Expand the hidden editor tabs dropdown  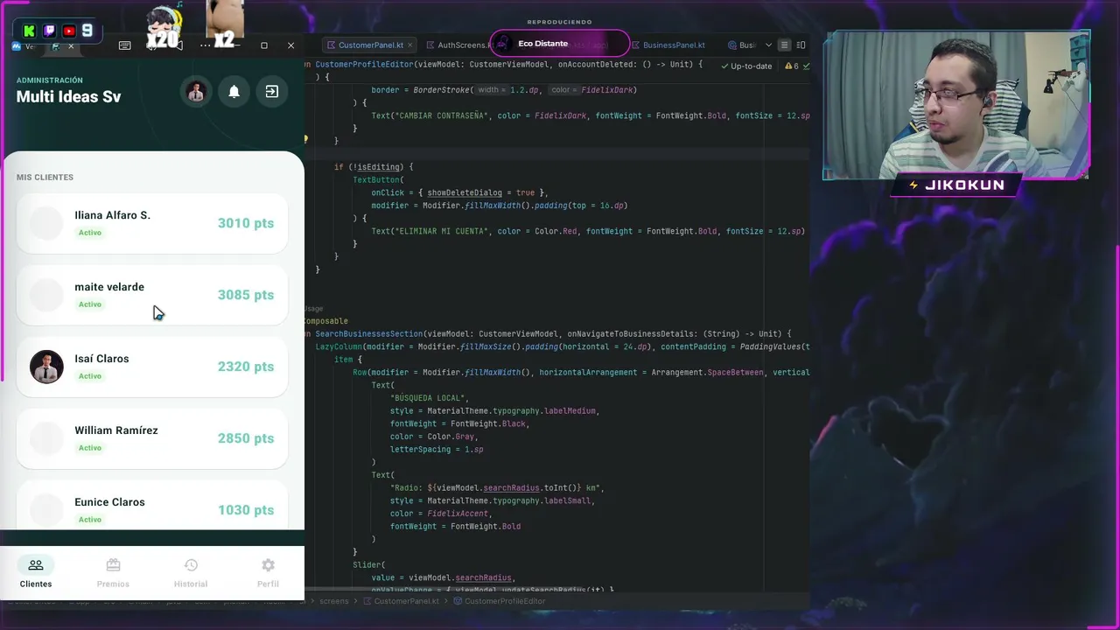click(x=768, y=45)
